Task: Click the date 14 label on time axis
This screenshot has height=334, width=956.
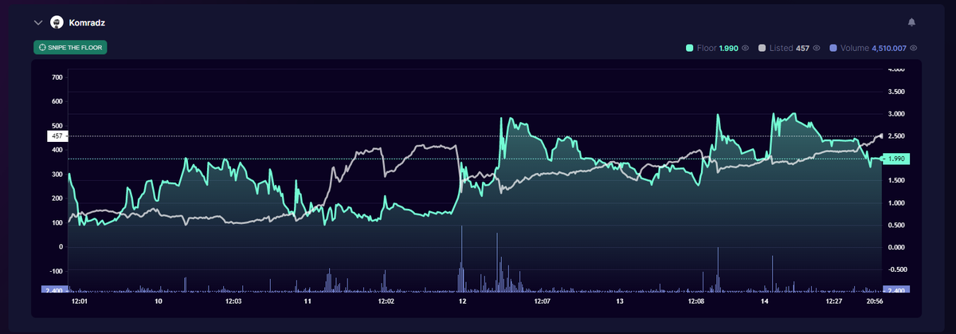Action: (764, 302)
